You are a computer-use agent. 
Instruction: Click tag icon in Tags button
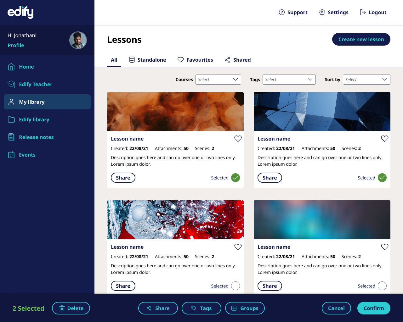(x=194, y=308)
